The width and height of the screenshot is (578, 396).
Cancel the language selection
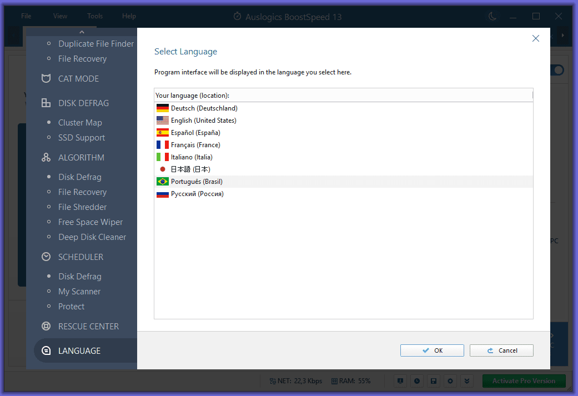pyautogui.click(x=501, y=350)
